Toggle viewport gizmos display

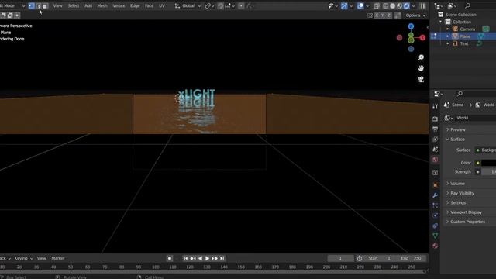pyautogui.click(x=344, y=5)
